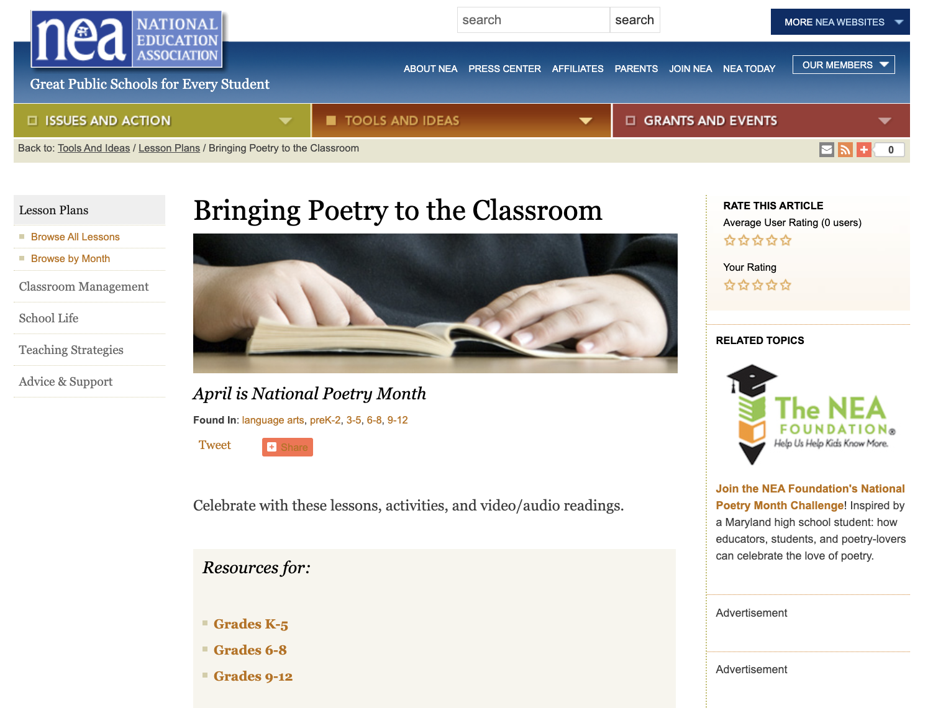The image size is (933, 708).
Task: Open the email sharing icon
Action: click(x=826, y=149)
